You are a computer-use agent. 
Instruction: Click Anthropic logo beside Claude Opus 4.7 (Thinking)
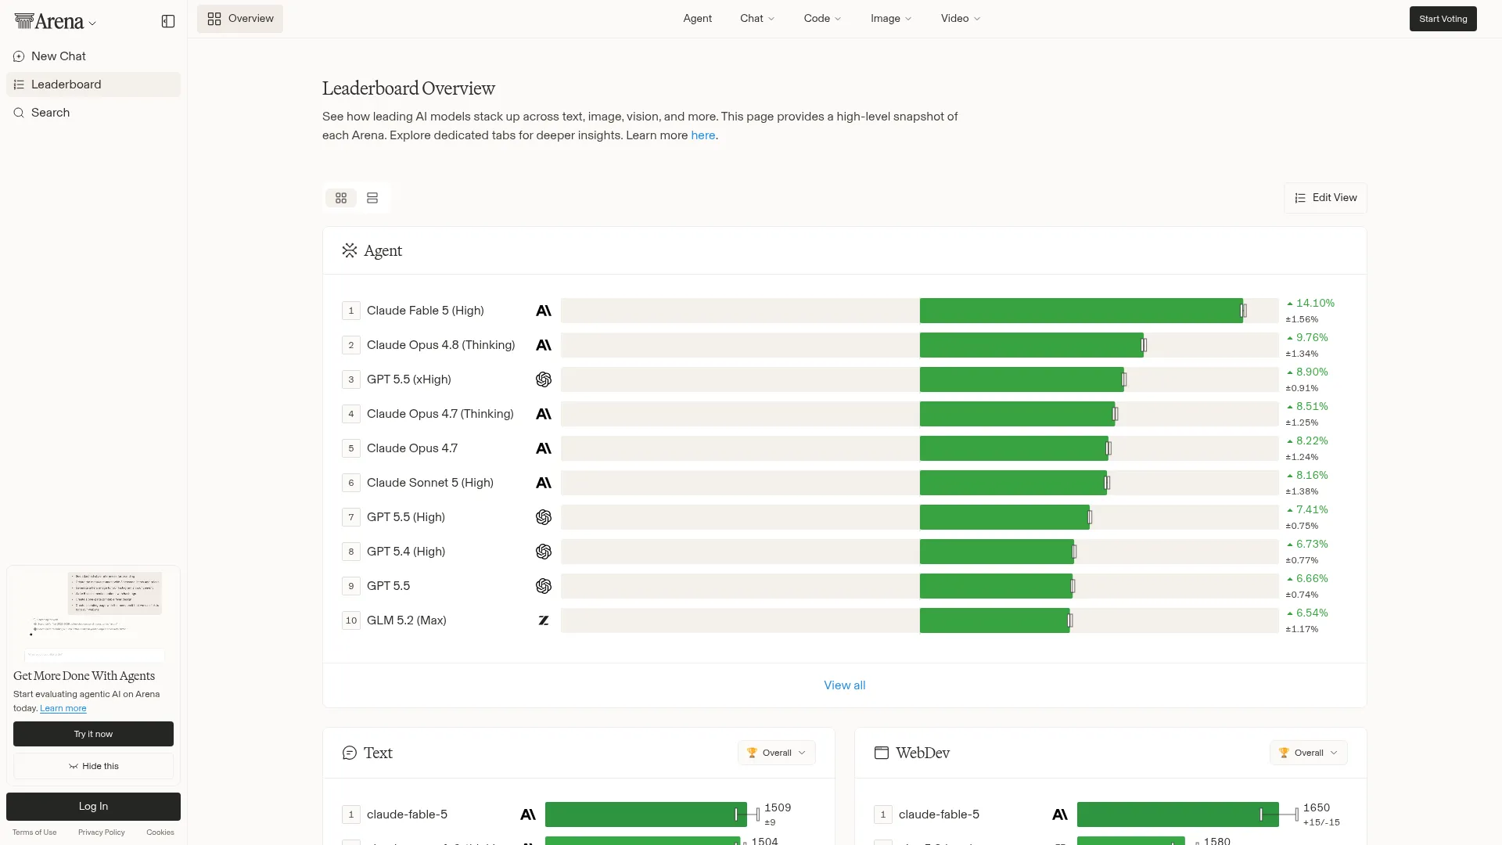(544, 414)
